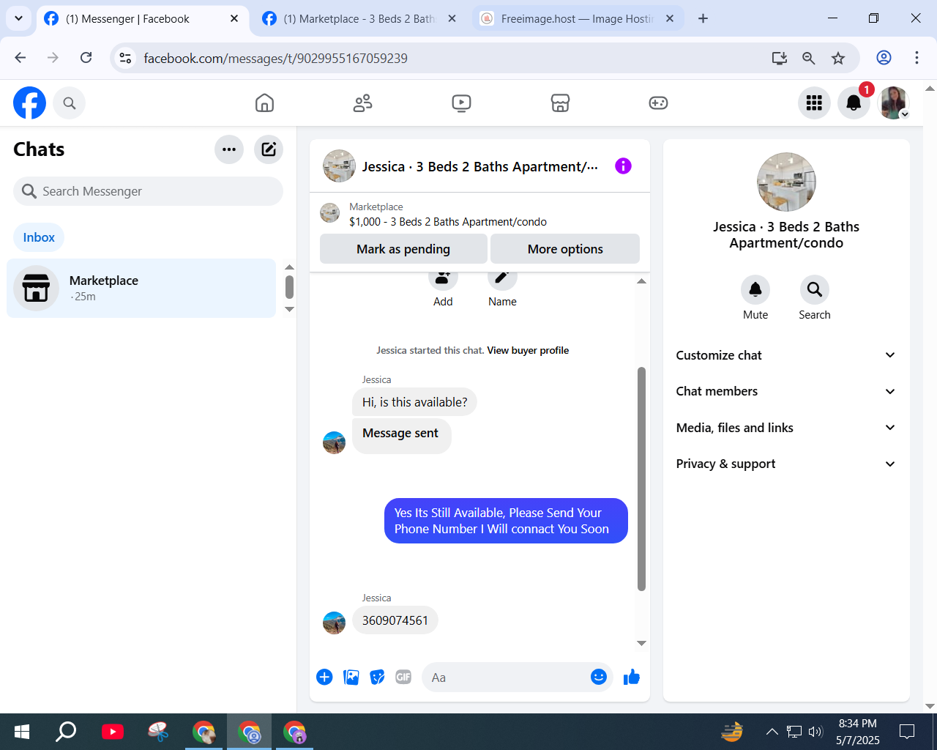Click chat list scrollbar thumb
The width and height of the screenshot is (937, 750).
(289, 286)
